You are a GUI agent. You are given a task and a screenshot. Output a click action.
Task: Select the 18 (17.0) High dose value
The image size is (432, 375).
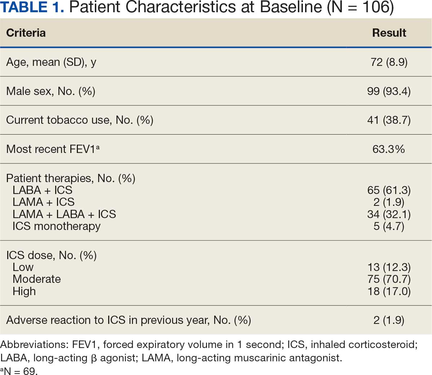coord(389,291)
